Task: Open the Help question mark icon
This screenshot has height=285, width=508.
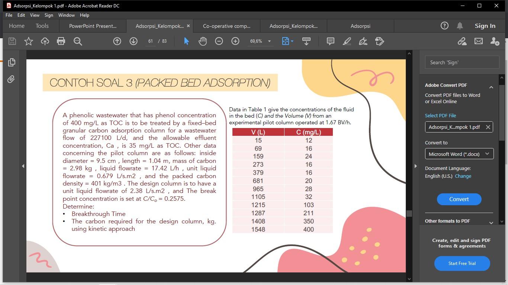Action: tap(444, 26)
